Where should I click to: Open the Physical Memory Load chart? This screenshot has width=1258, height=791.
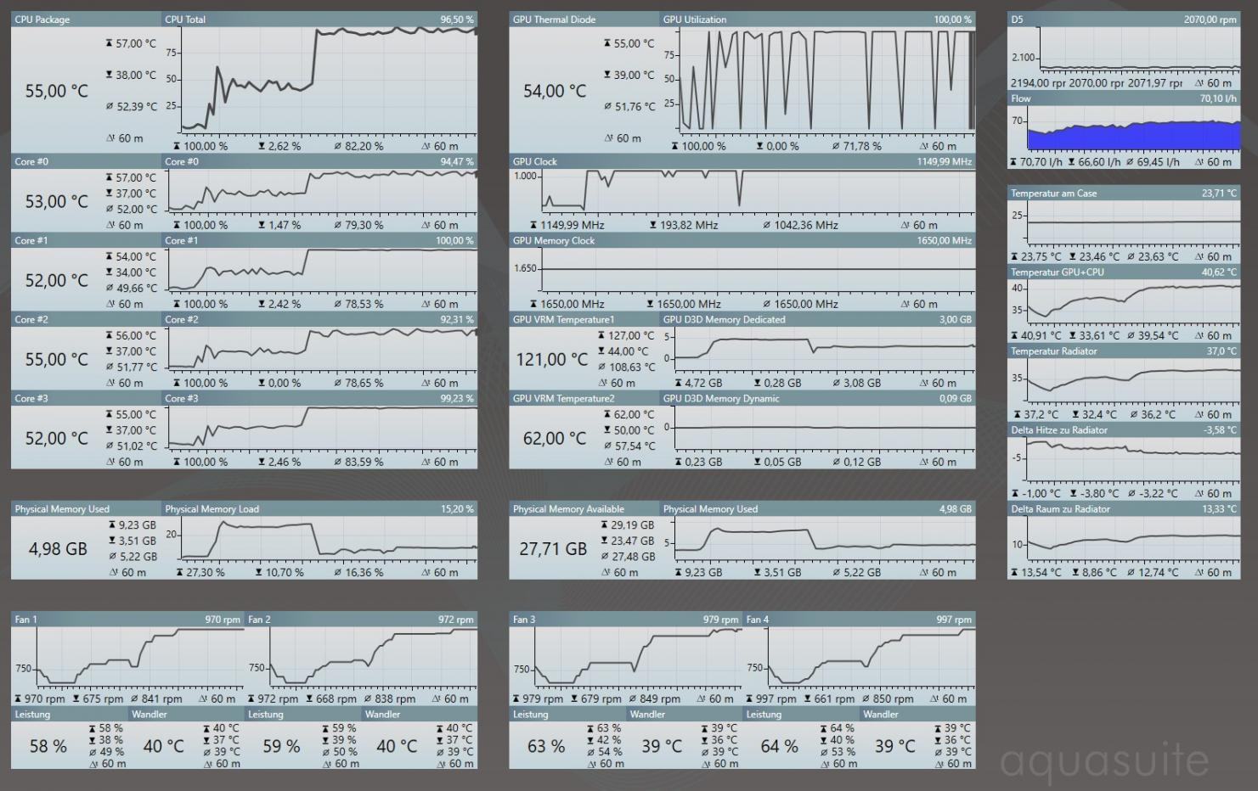[x=329, y=540]
